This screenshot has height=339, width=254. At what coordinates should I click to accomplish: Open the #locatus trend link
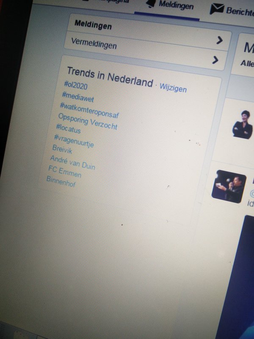[x=68, y=129]
